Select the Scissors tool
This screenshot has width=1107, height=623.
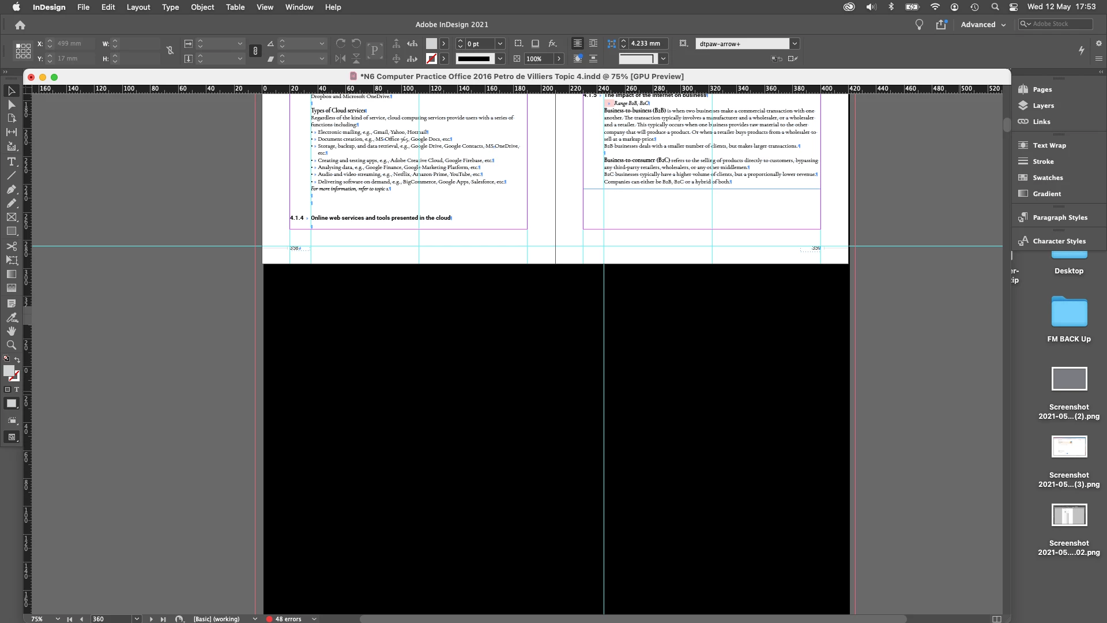[x=11, y=246]
